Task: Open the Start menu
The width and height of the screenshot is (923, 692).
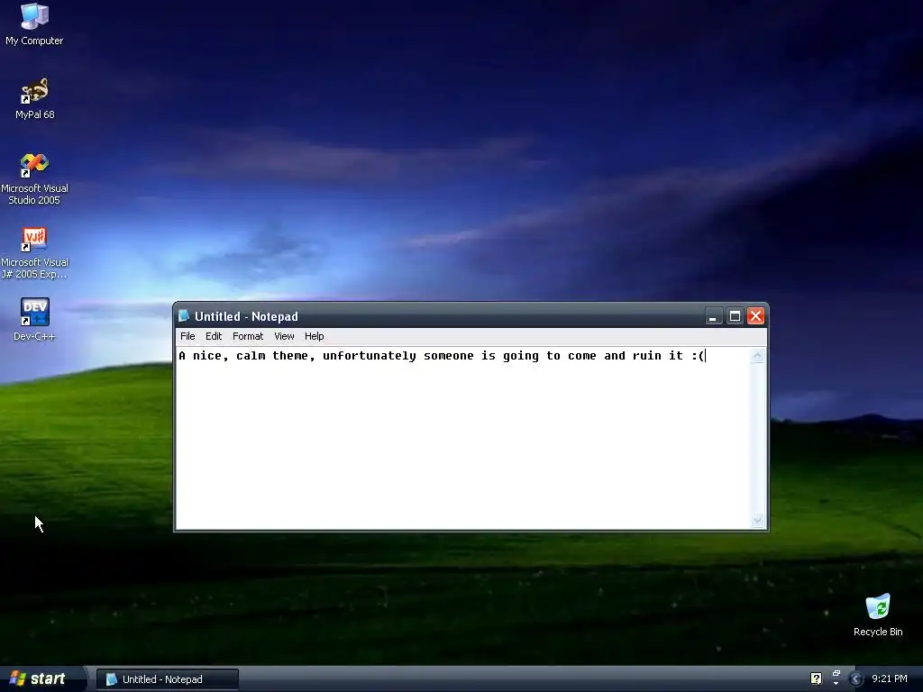Action: click(x=41, y=678)
